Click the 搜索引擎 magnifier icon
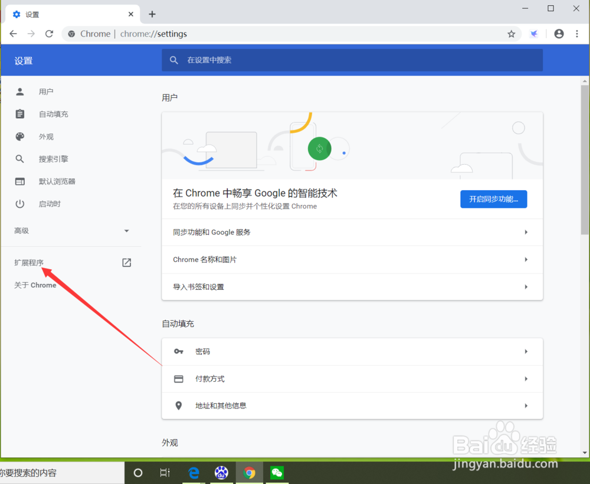 tap(19, 159)
